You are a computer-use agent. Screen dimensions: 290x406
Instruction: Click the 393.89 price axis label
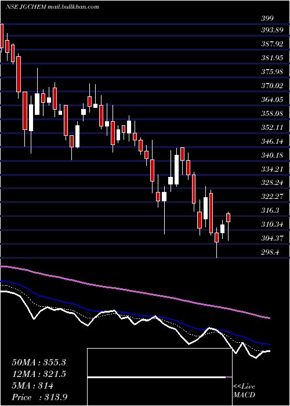tap(271, 30)
